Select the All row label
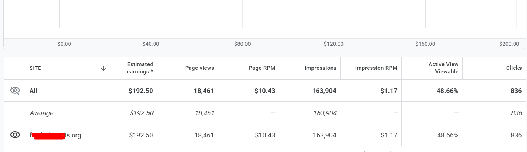Viewport: 527px width, 152px height. 34,91
